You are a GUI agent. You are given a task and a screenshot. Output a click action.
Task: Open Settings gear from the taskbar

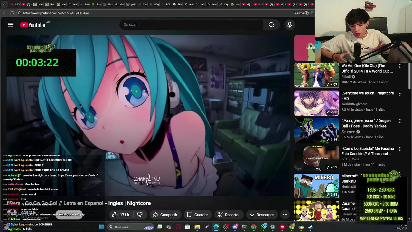pyautogui.click(x=273, y=227)
